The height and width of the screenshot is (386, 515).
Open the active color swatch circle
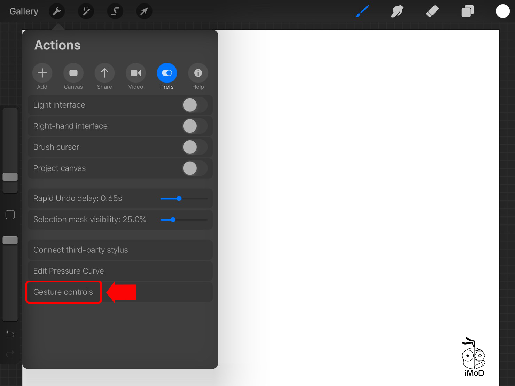click(x=502, y=11)
